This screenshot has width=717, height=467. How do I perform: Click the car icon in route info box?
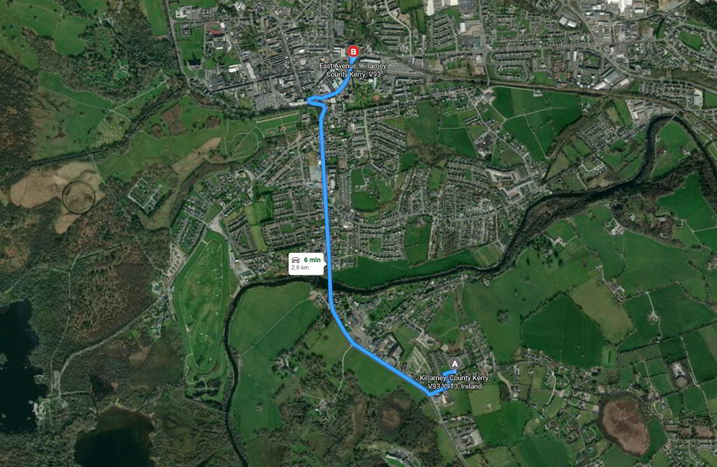[295, 260]
